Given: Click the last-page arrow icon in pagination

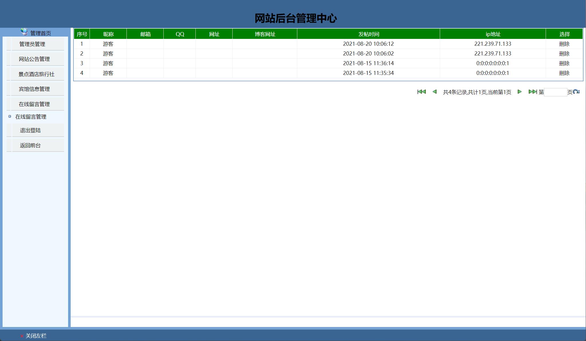Looking at the screenshot, I should [x=533, y=92].
